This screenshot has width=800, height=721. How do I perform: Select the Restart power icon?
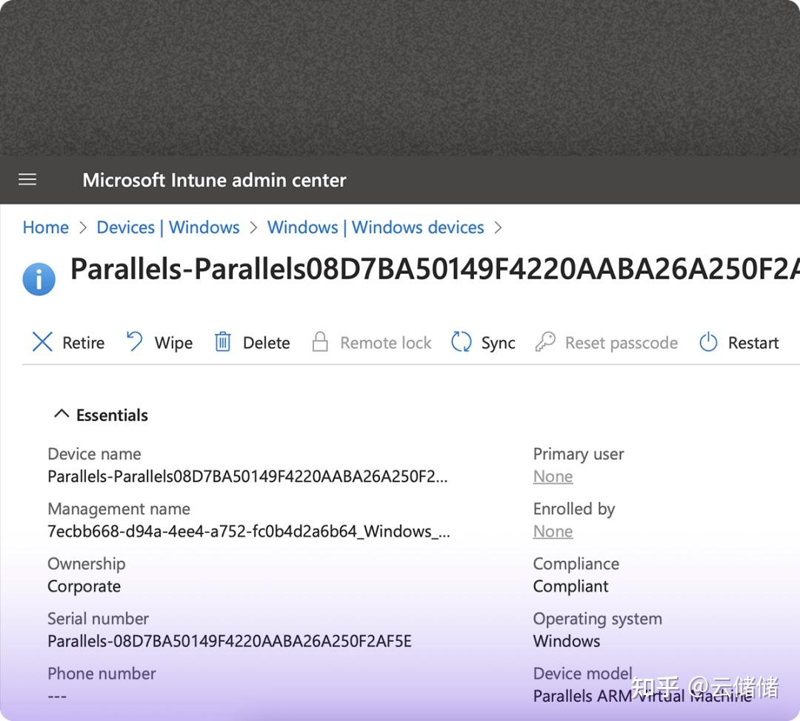pyautogui.click(x=708, y=342)
